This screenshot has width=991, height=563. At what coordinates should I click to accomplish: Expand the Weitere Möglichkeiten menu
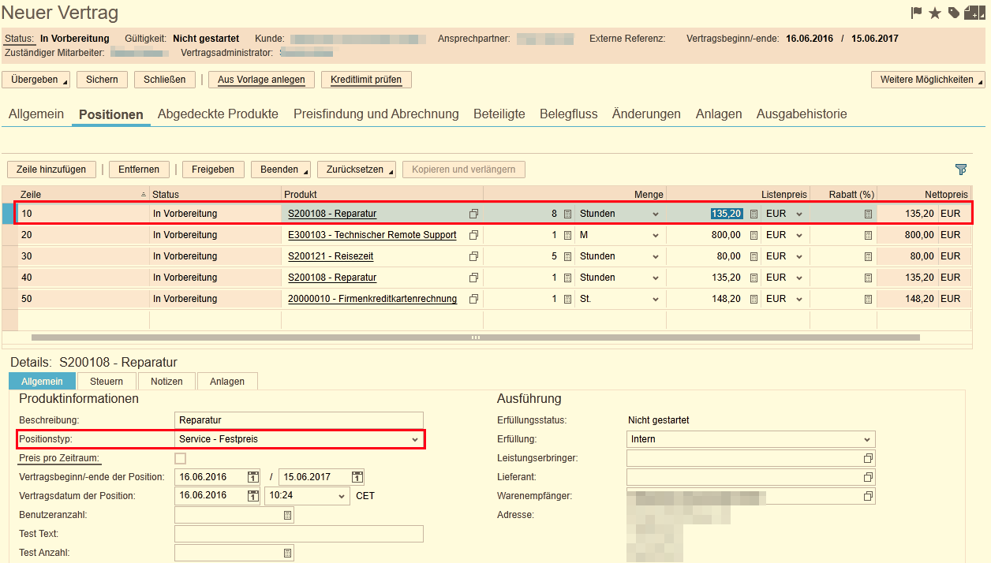point(928,80)
